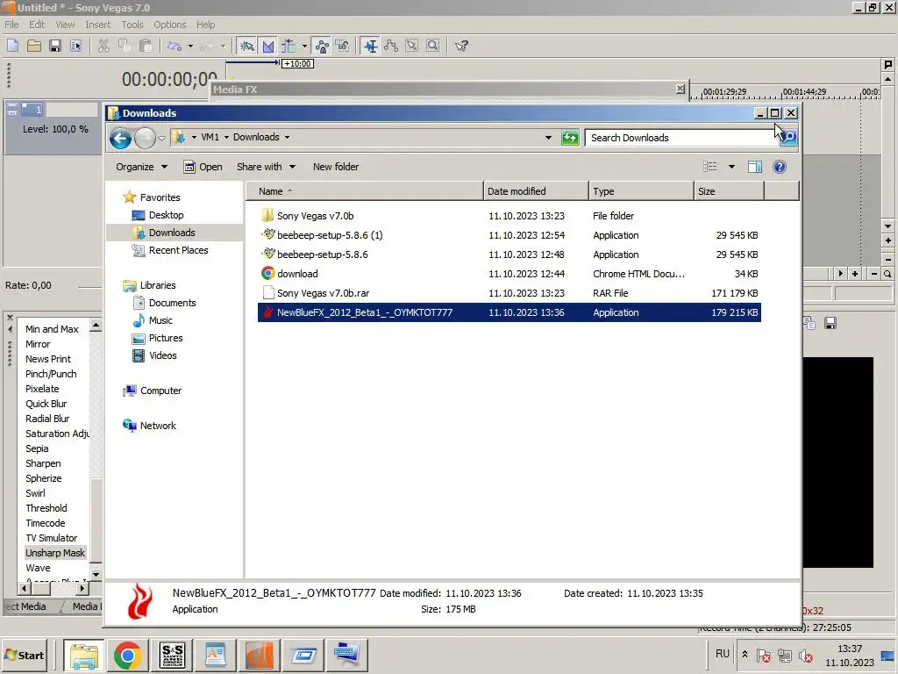Viewport: 898px width, 674px height.
Task: Click the What's This Help icon
Action: pos(461,46)
